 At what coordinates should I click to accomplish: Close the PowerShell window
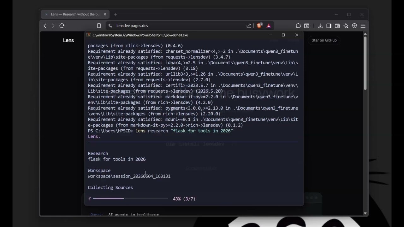pyautogui.click(x=297, y=35)
